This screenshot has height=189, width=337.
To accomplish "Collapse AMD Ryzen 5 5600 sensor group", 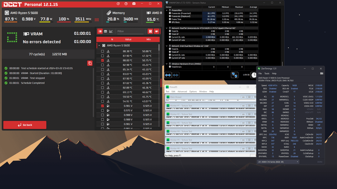I will click(99, 45).
